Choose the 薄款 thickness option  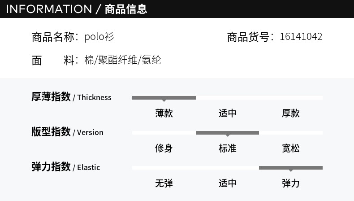pos(164,113)
